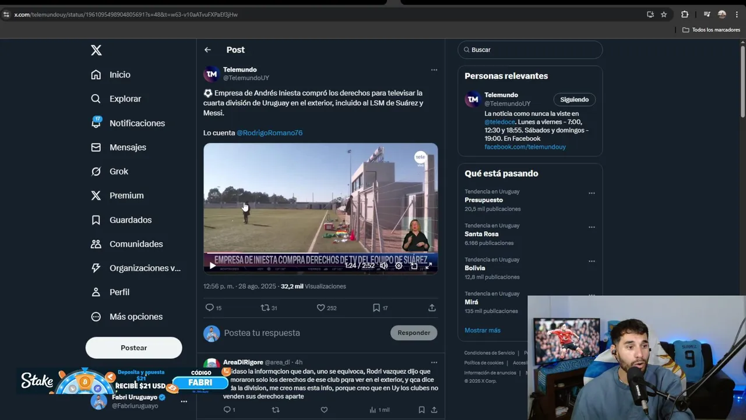Open options for Bolivia trend
The height and width of the screenshot is (420, 746).
(x=592, y=261)
